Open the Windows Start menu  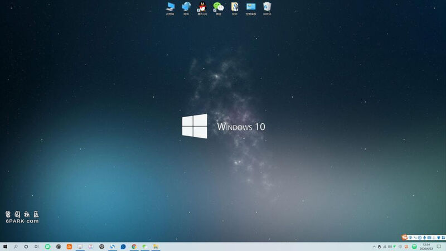click(x=5, y=247)
